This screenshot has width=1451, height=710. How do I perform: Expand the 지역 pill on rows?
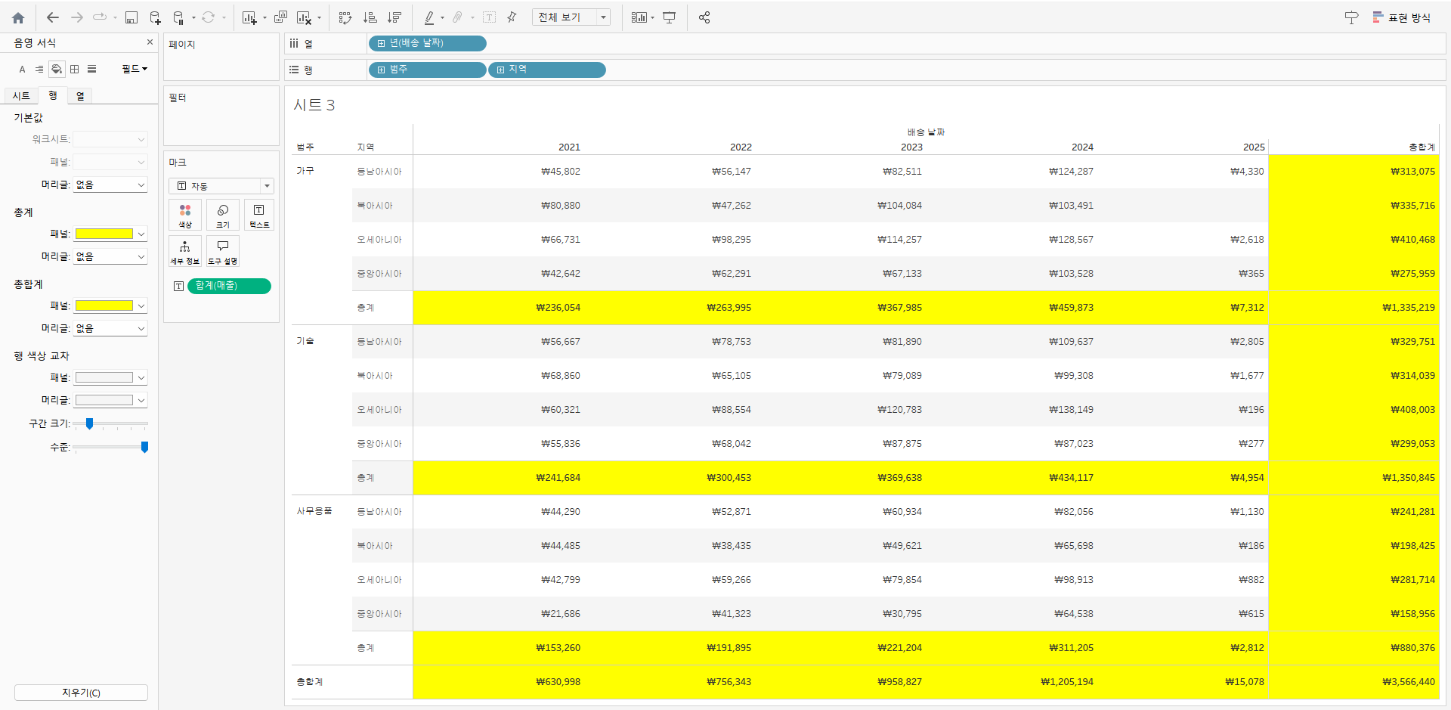coord(500,70)
